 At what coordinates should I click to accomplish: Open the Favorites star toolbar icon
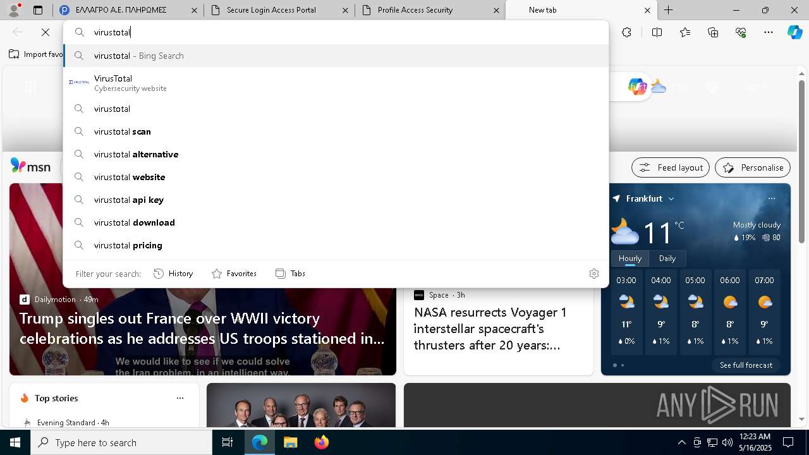point(685,32)
